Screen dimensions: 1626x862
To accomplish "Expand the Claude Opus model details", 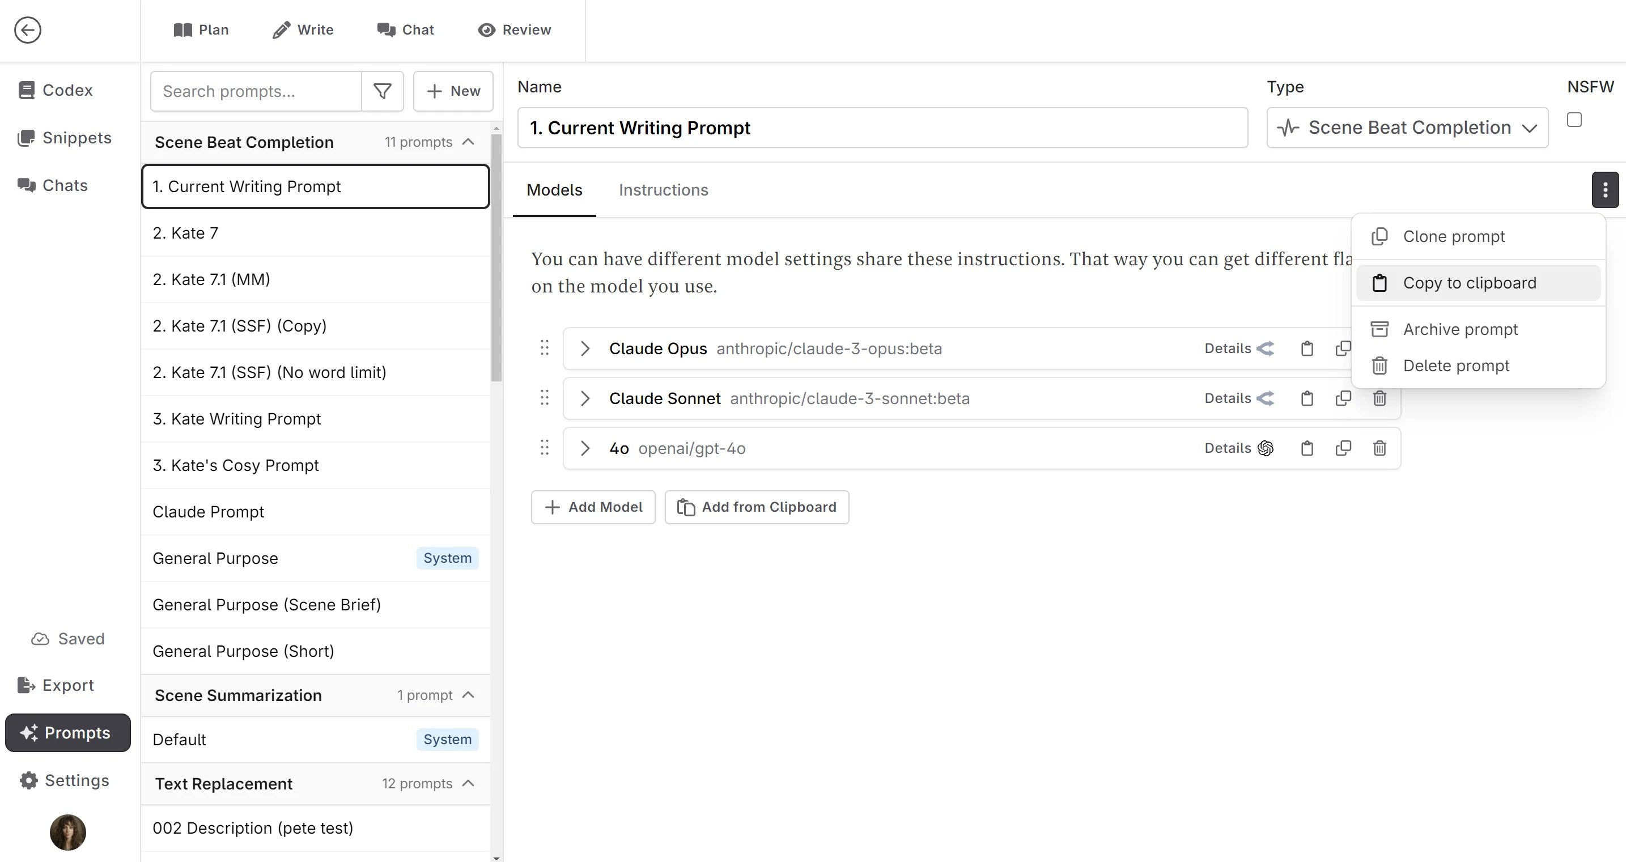I will pos(586,347).
